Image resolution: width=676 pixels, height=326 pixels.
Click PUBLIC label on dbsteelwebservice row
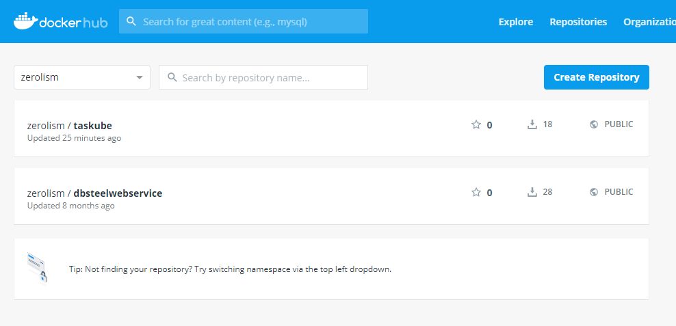pos(619,191)
